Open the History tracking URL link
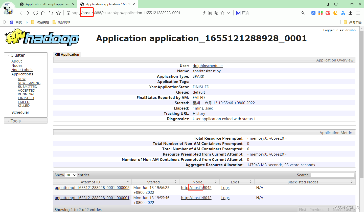The width and height of the screenshot is (364, 212). pyautogui.click(x=199, y=113)
